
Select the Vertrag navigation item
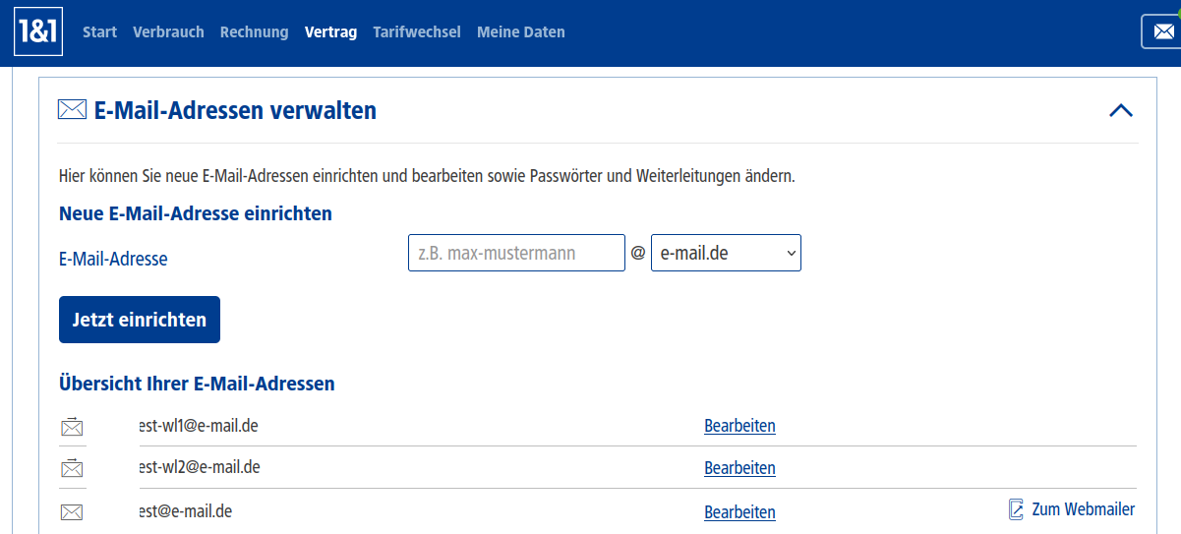tap(330, 32)
